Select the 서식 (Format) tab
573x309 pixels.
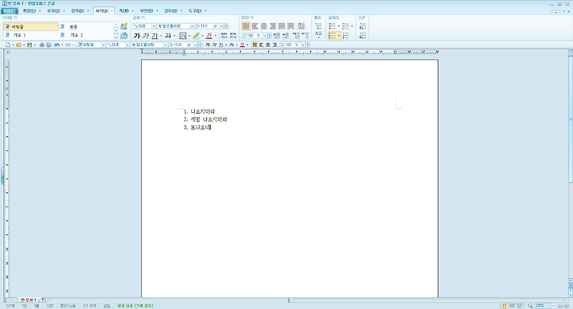[101, 11]
